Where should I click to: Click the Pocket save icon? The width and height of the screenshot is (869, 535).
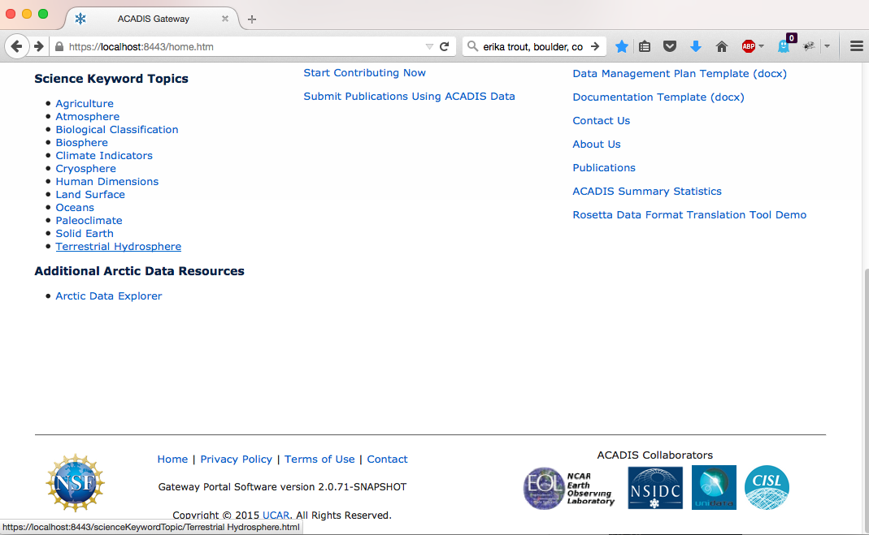(670, 47)
